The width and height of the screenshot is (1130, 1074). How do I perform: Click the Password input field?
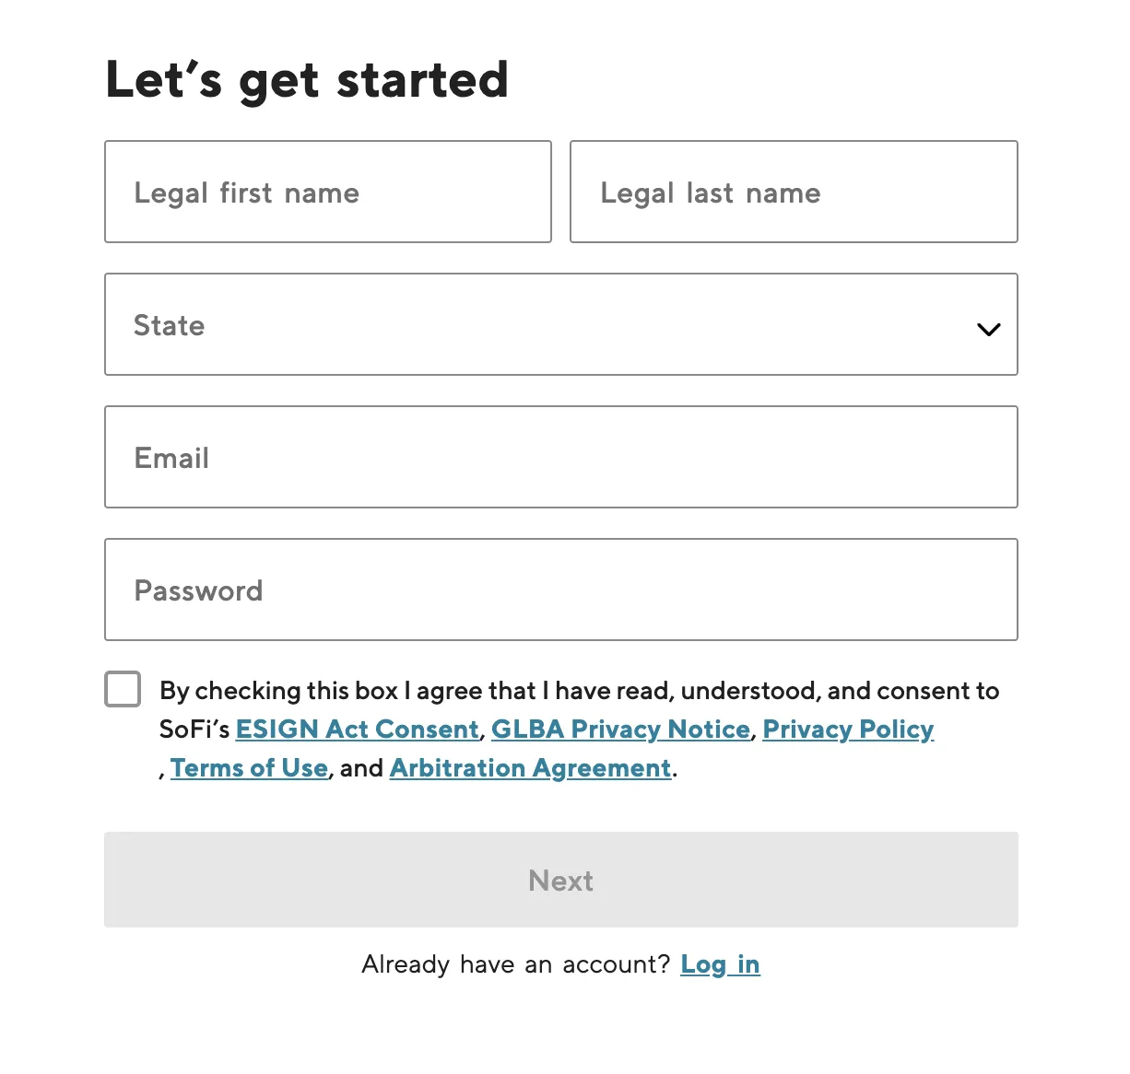[x=560, y=590]
